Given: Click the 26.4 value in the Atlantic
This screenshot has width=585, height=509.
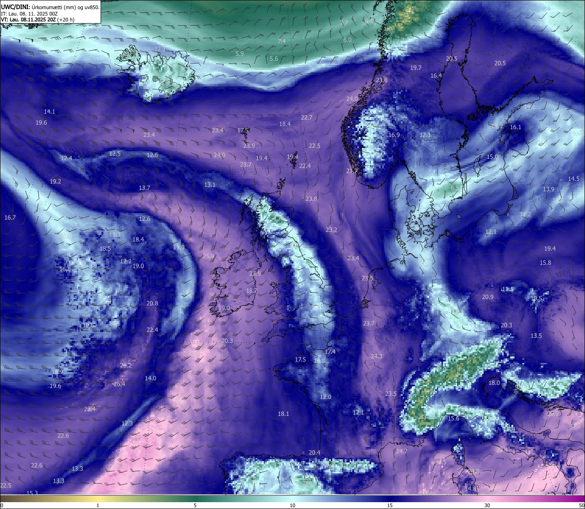Looking at the screenshot, I should pos(119,384).
